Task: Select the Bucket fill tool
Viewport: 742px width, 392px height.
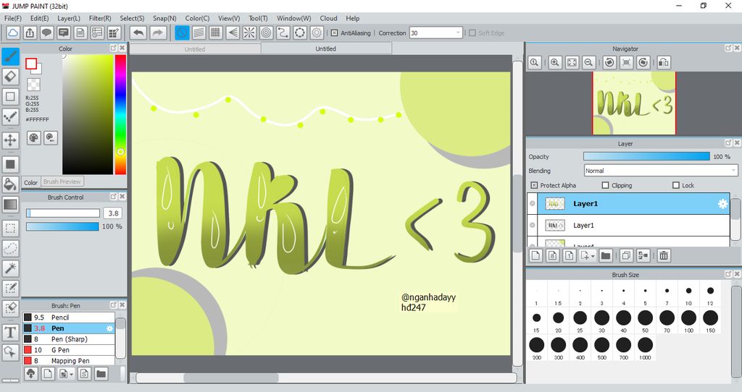Action: click(10, 184)
